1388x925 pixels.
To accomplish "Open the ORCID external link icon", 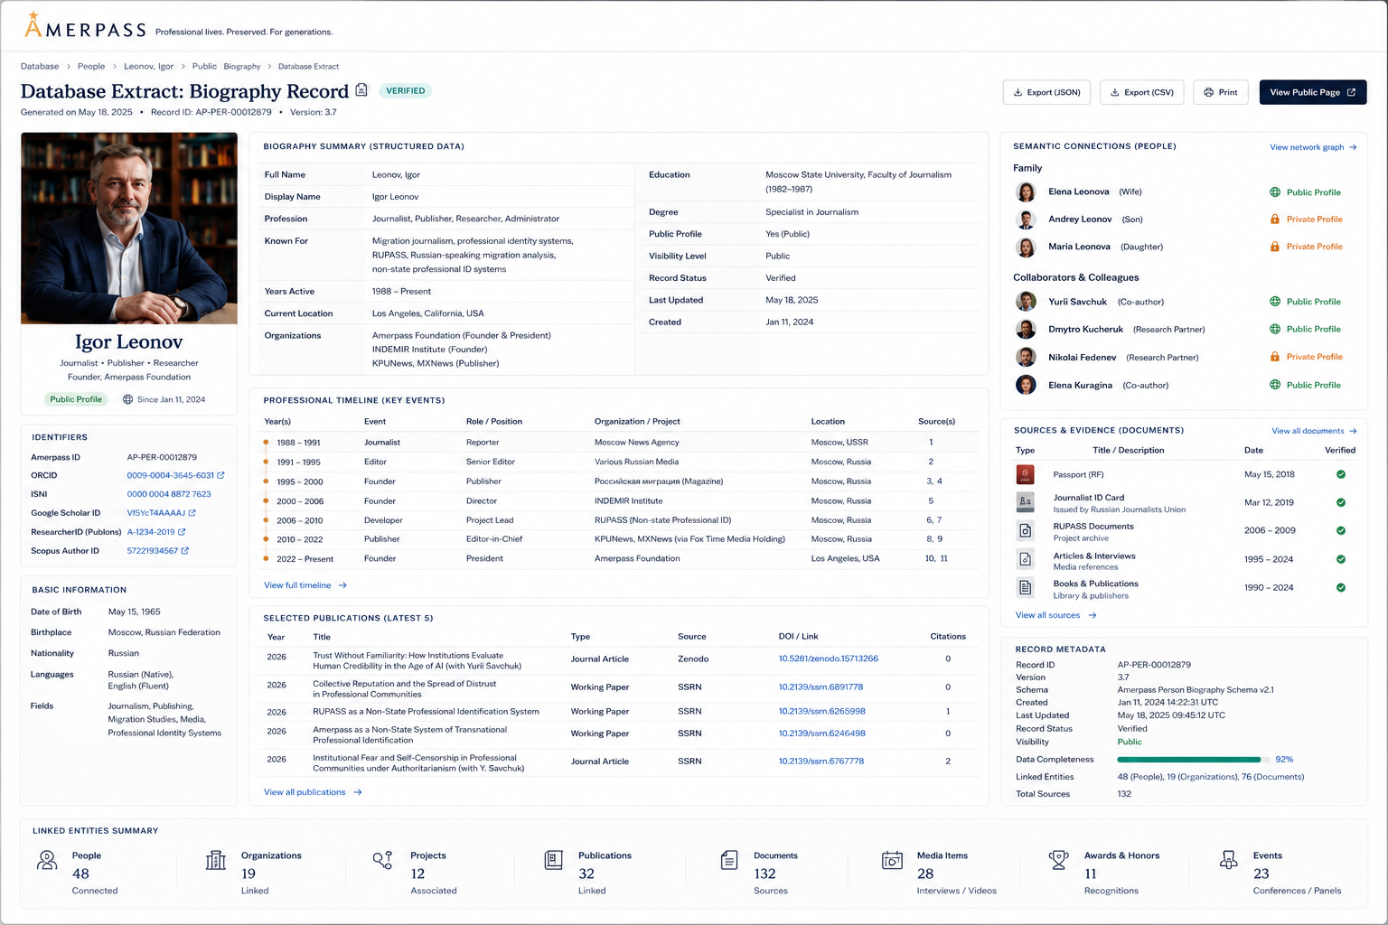I will [x=220, y=475].
